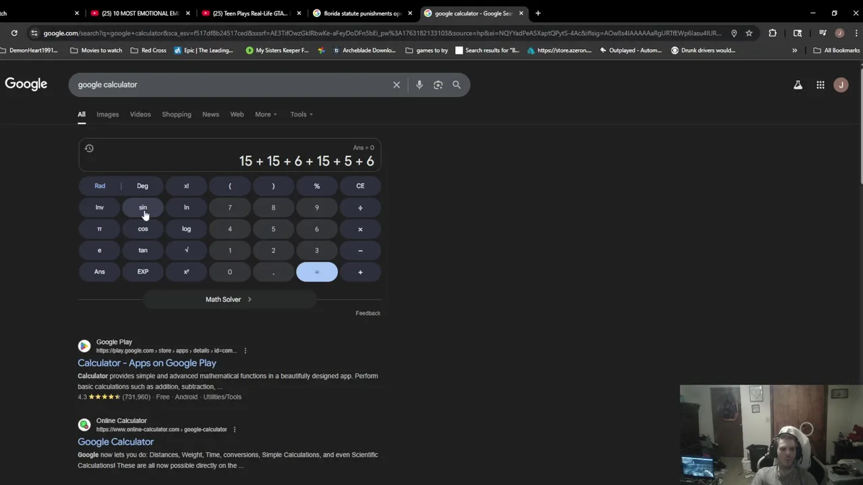Select the Web search tab

(x=237, y=115)
